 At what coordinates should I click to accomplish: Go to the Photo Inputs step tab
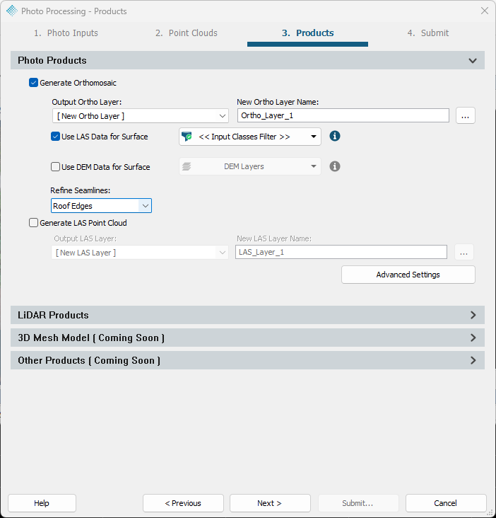pos(66,33)
